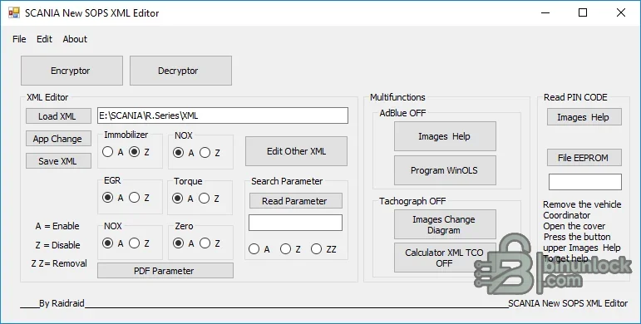
Task: Click the app icon in title bar
Action: pos(14,12)
